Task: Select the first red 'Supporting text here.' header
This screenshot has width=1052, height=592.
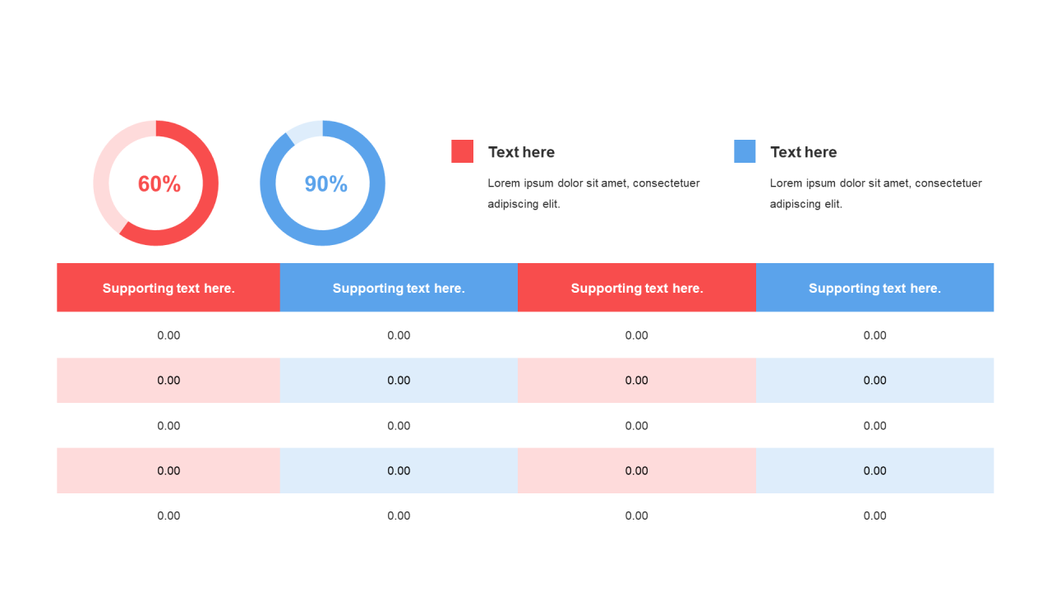Action: pyautogui.click(x=168, y=288)
